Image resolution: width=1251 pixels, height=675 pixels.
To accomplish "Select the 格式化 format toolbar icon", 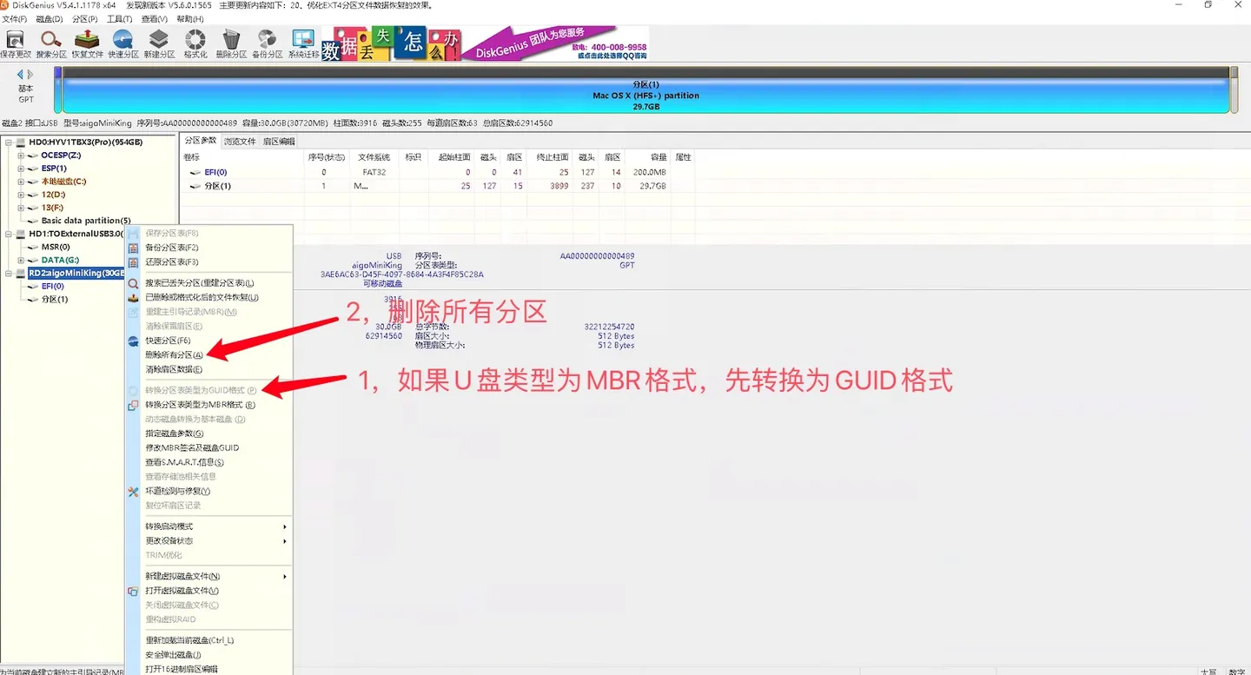I will (x=194, y=41).
